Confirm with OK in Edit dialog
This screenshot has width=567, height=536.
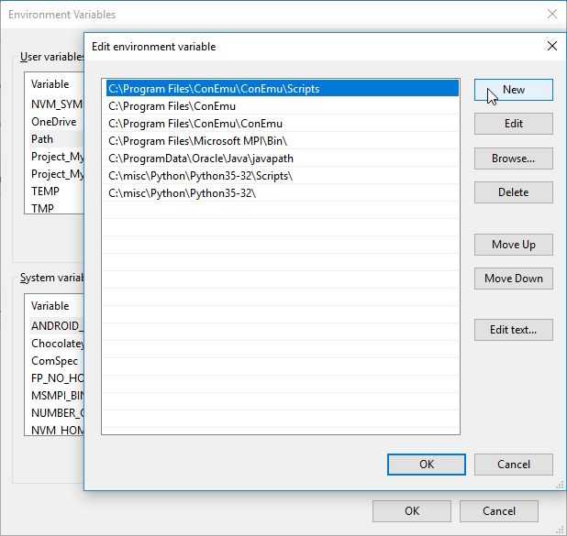click(426, 465)
